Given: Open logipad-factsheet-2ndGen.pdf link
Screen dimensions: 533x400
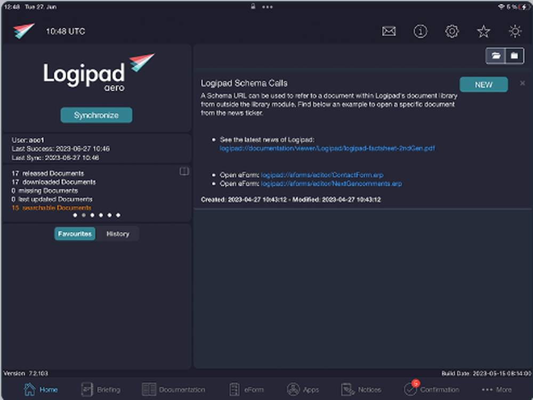Looking at the screenshot, I should (327, 148).
